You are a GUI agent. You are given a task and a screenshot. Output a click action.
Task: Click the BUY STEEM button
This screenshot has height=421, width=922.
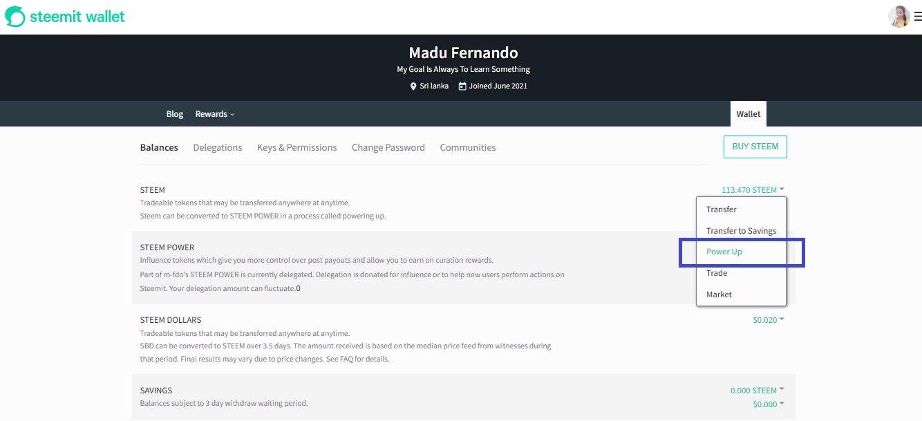755,147
